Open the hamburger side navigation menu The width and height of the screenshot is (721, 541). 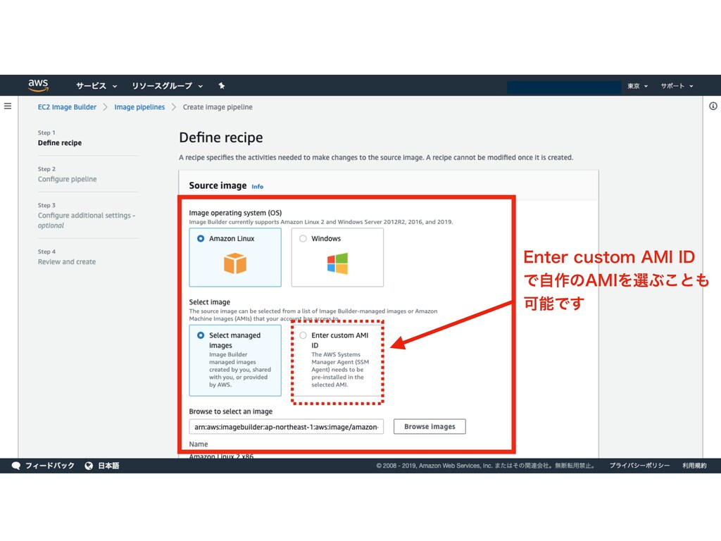coord(8,106)
